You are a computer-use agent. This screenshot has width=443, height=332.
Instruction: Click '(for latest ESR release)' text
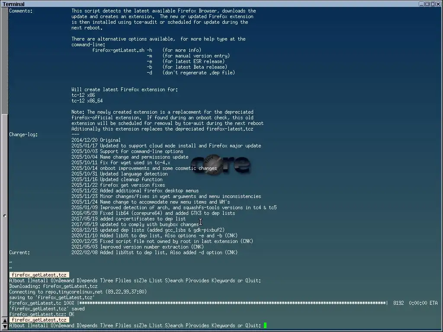pyautogui.click(x=193, y=61)
